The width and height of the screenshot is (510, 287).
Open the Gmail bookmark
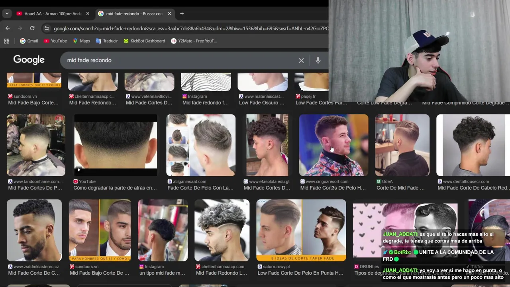click(29, 41)
